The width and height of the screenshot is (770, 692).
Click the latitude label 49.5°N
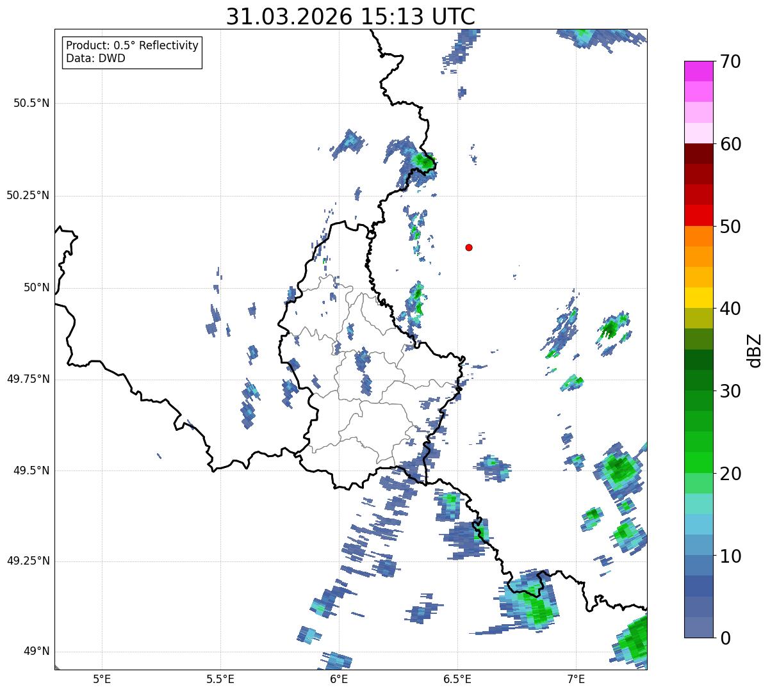[x=31, y=471]
